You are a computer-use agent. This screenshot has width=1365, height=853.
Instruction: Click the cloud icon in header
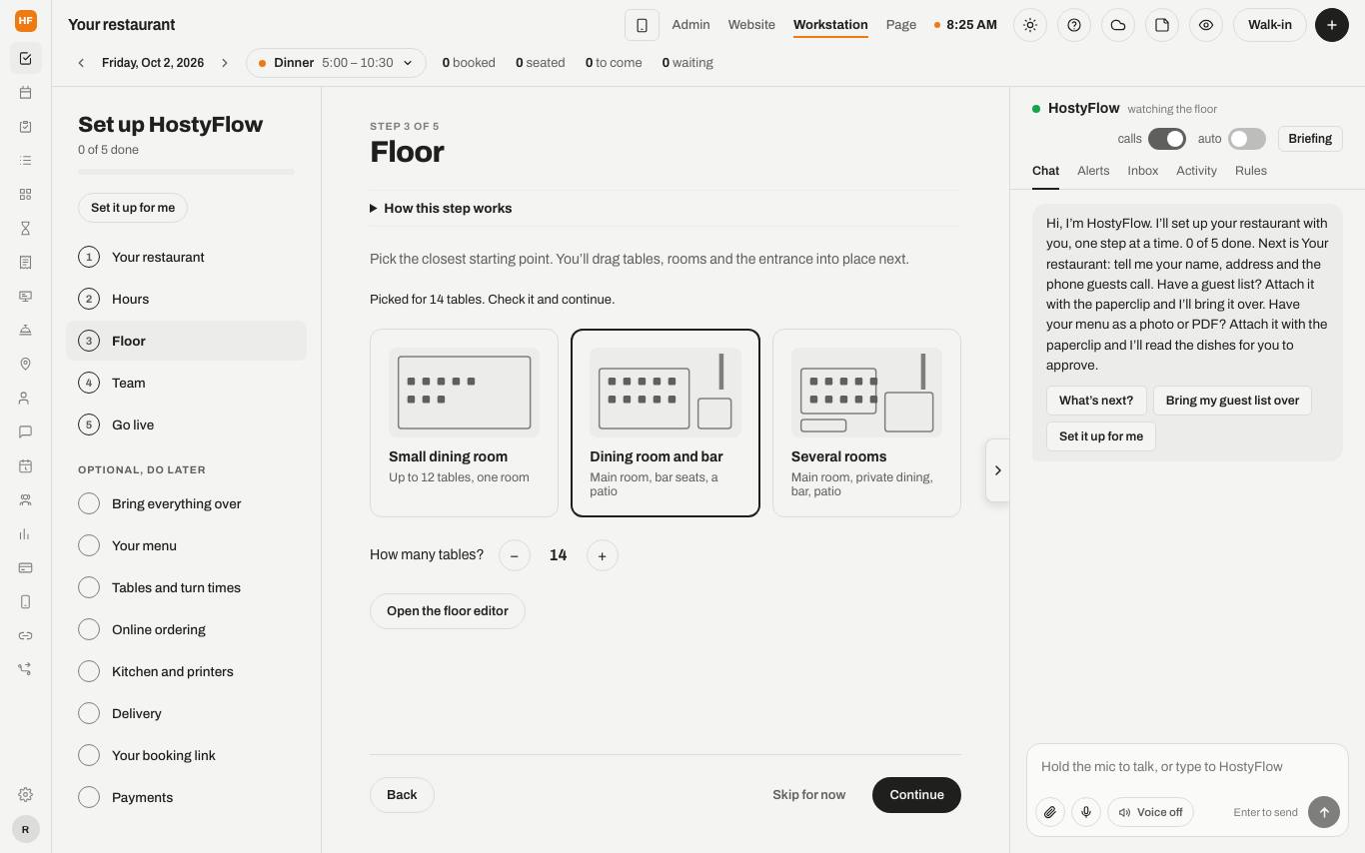point(1118,25)
